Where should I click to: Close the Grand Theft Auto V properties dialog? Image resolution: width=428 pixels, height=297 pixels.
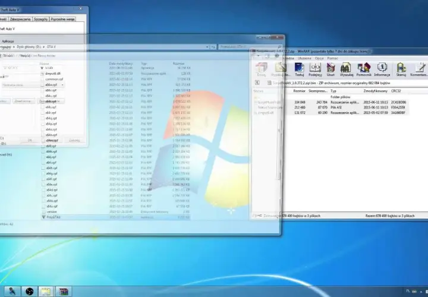80,9
